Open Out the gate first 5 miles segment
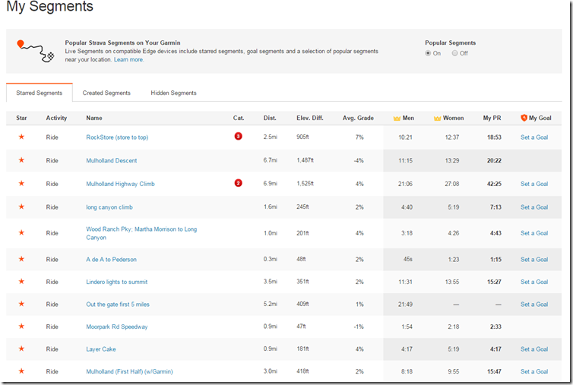The height and width of the screenshot is (385, 573). point(118,305)
